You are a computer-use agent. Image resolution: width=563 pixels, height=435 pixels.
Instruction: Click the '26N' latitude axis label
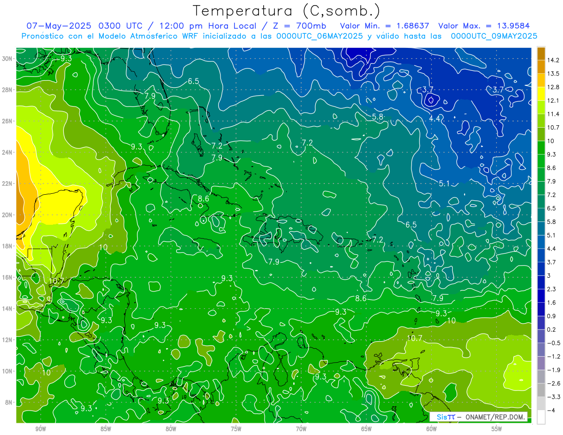pyautogui.click(x=8, y=121)
